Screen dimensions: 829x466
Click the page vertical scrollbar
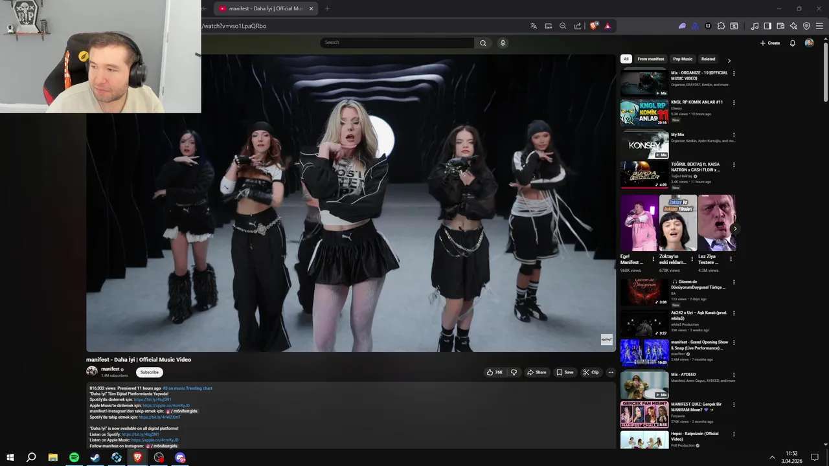pos(825,71)
